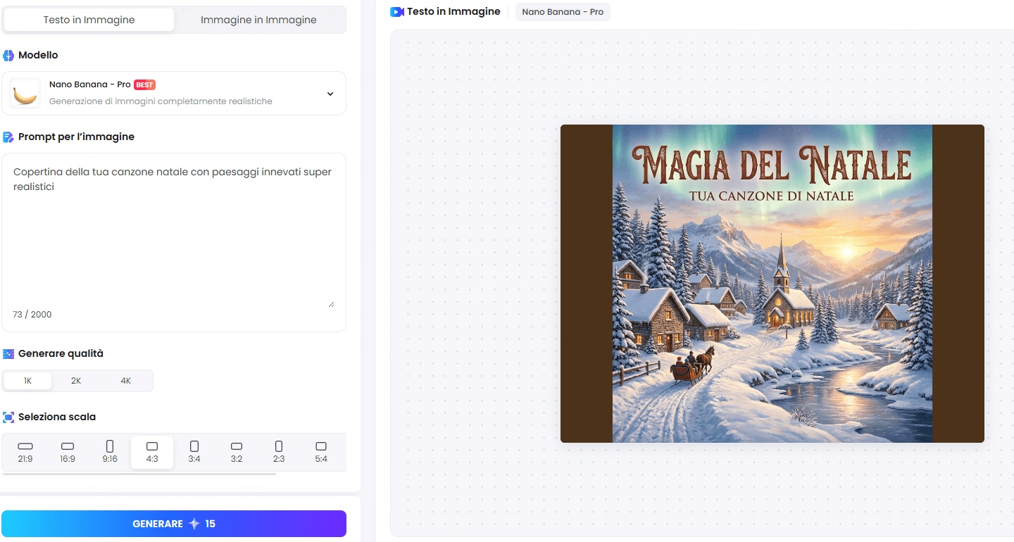
Task: Select the 4K quality option
Action: 125,380
